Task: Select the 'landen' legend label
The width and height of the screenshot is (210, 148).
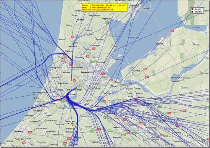Action: tap(198, 9)
